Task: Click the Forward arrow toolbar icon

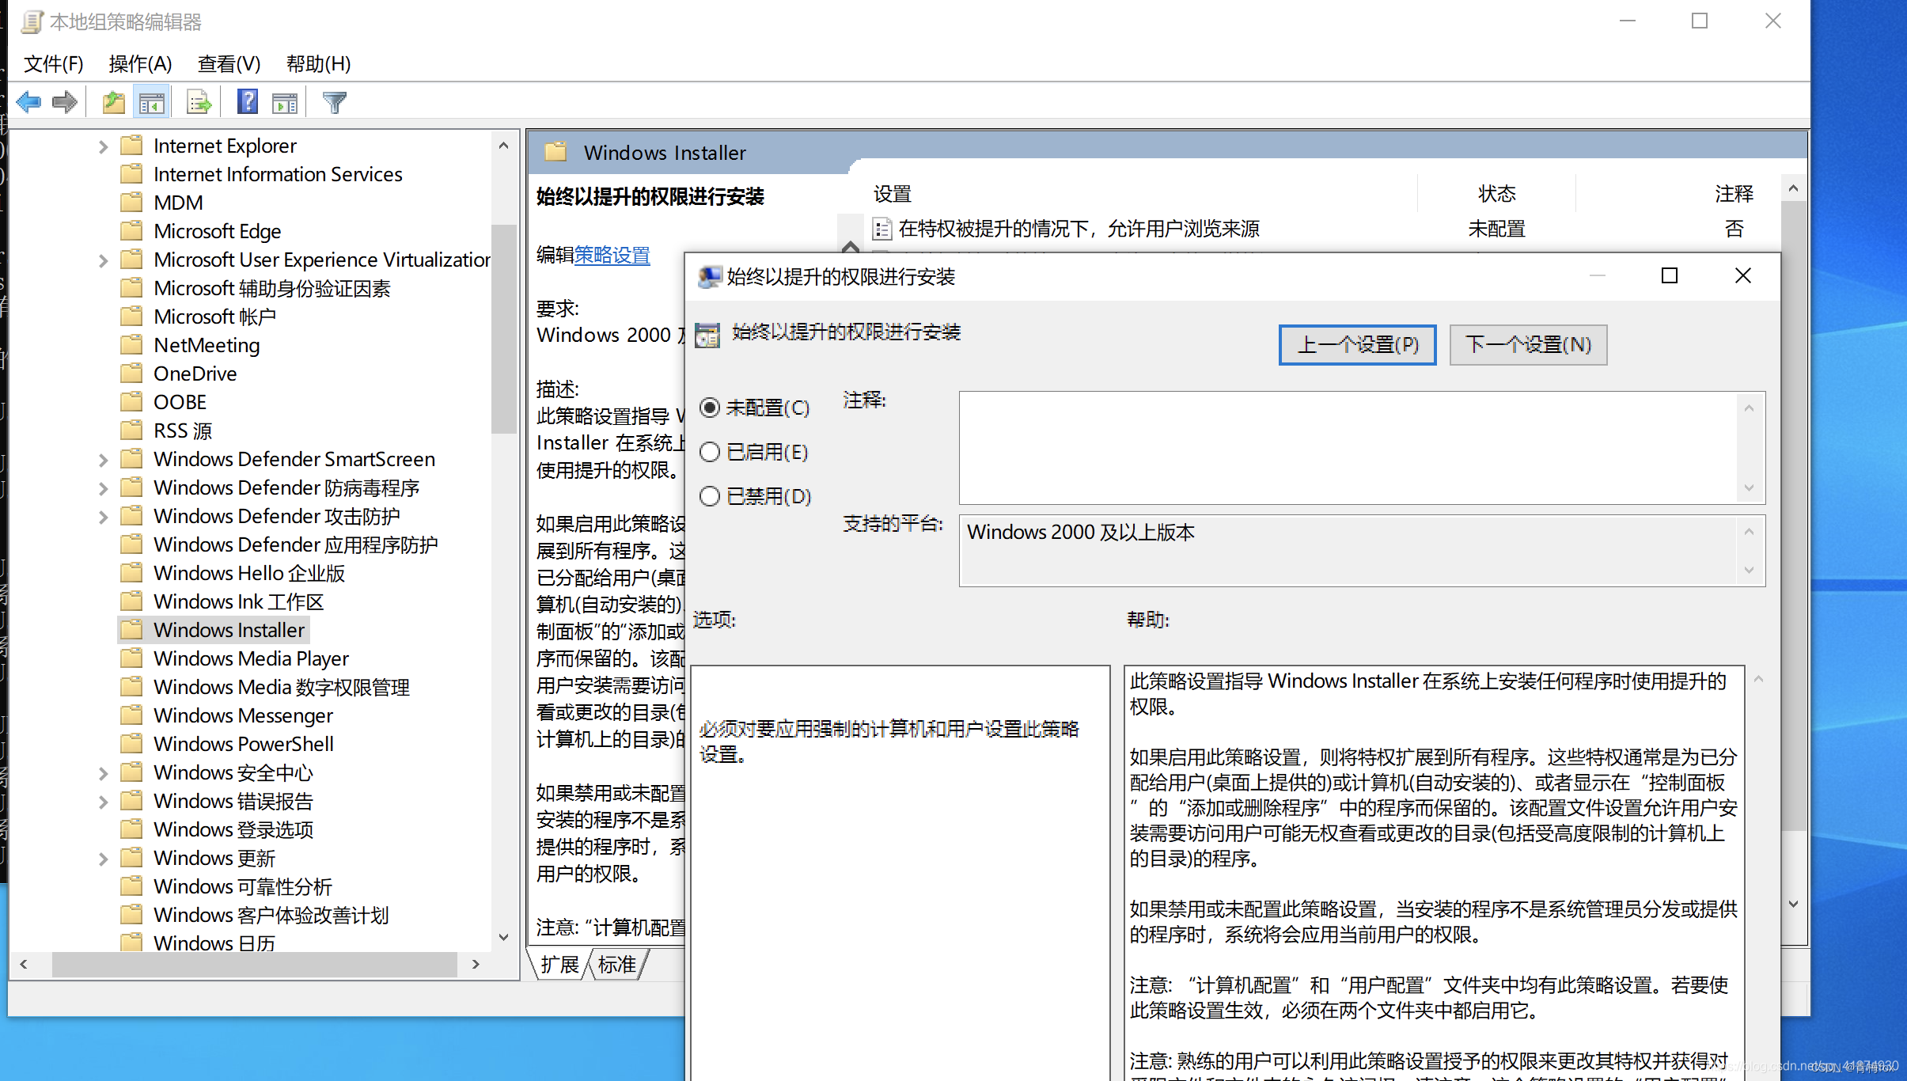Action: click(x=65, y=102)
